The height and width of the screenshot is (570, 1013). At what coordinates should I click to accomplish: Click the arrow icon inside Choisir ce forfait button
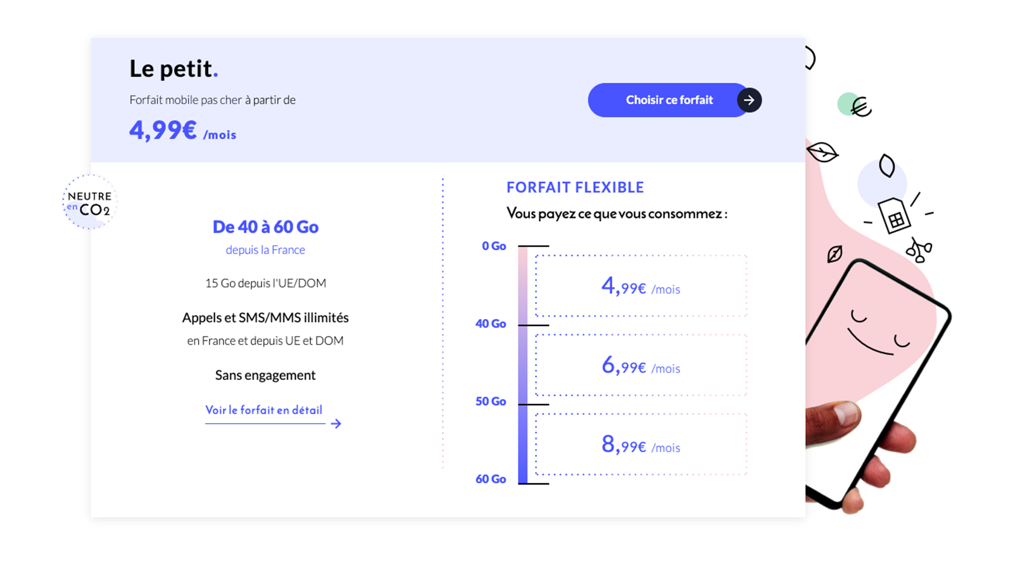point(749,100)
